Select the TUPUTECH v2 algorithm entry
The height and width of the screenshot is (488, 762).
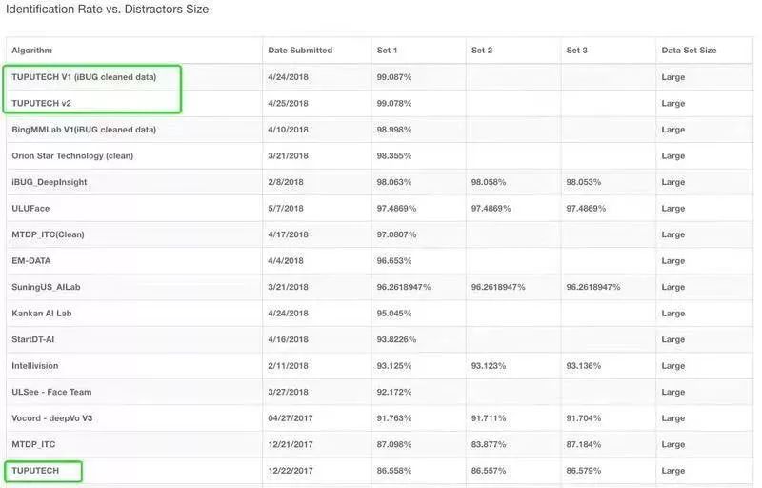pyautogui.click(x=44, y=103)
